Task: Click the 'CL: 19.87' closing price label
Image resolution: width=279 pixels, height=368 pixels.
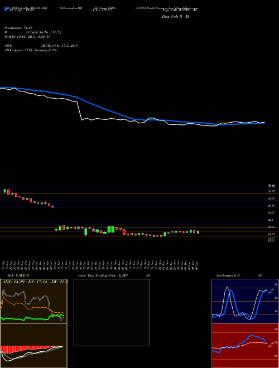Action: [x=103, y=10]
